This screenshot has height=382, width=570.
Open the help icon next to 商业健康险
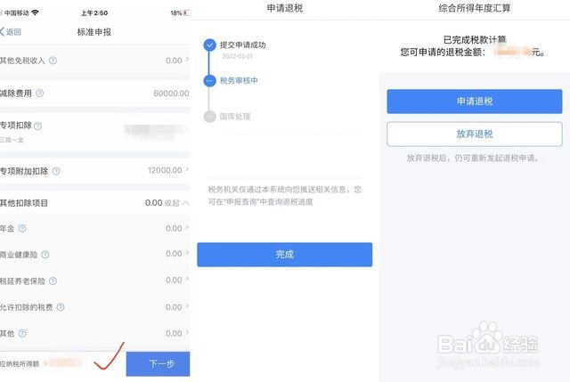pos(45,255)
